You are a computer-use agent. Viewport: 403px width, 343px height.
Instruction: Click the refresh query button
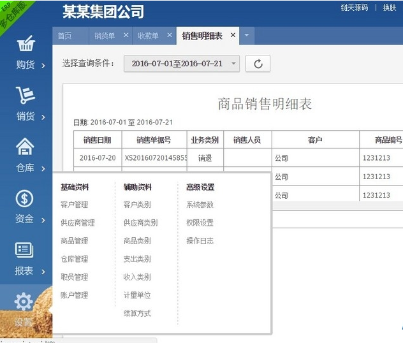(x=258, y=64)
